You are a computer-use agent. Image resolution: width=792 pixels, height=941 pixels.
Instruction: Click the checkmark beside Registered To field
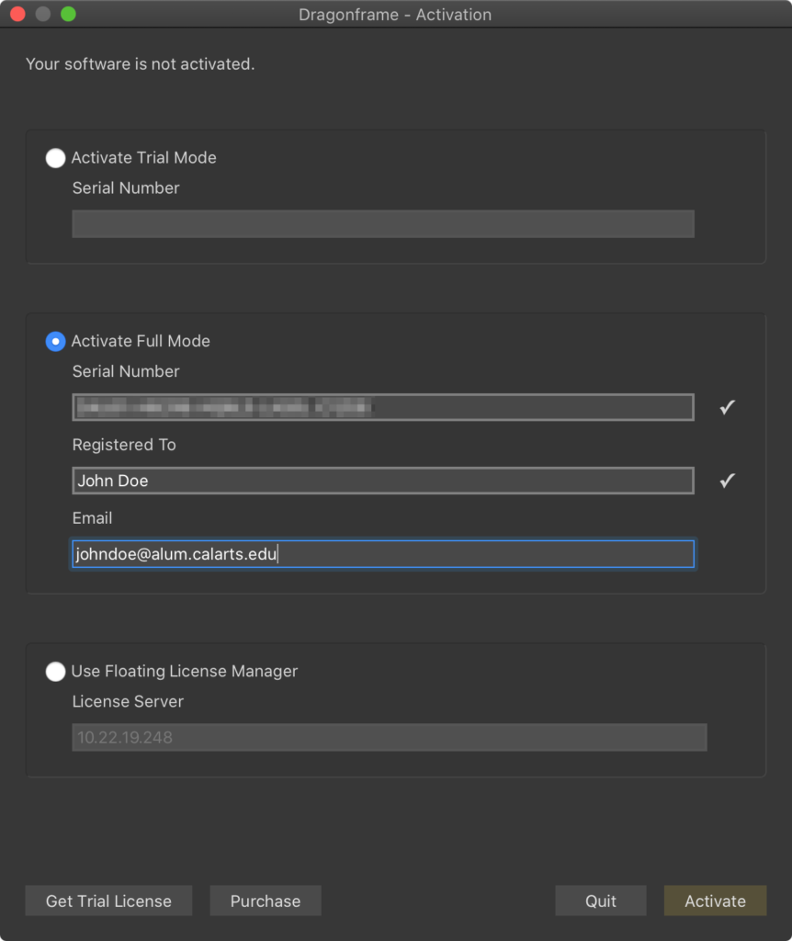click(x=727, y=481)
